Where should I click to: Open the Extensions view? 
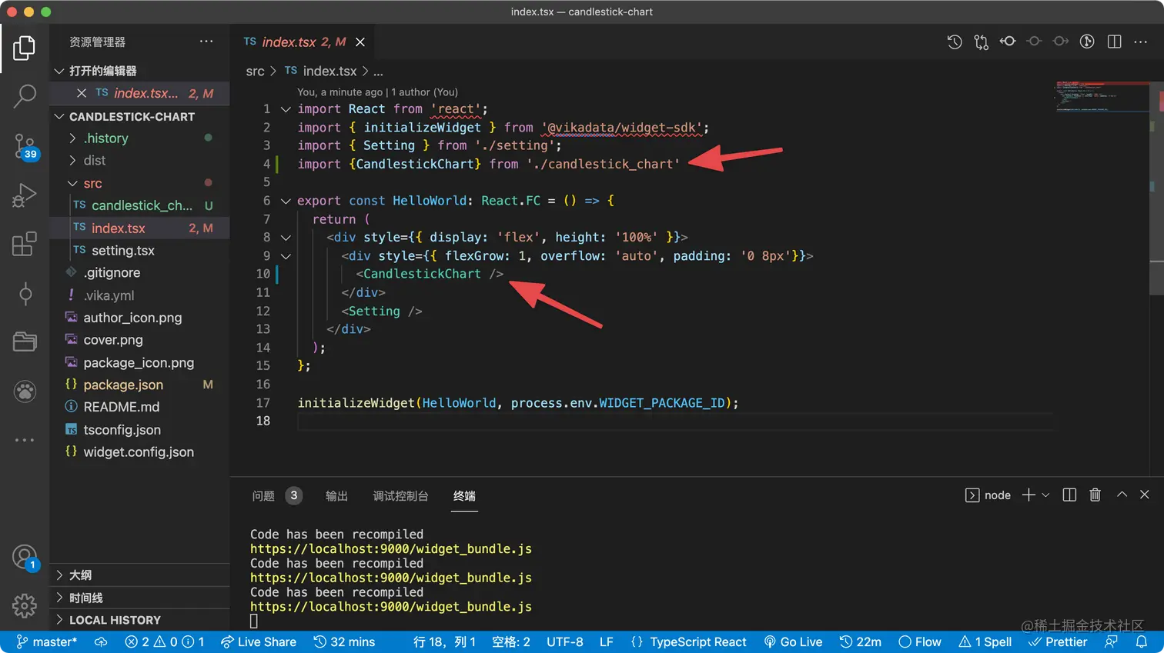[x=24, y=244]
